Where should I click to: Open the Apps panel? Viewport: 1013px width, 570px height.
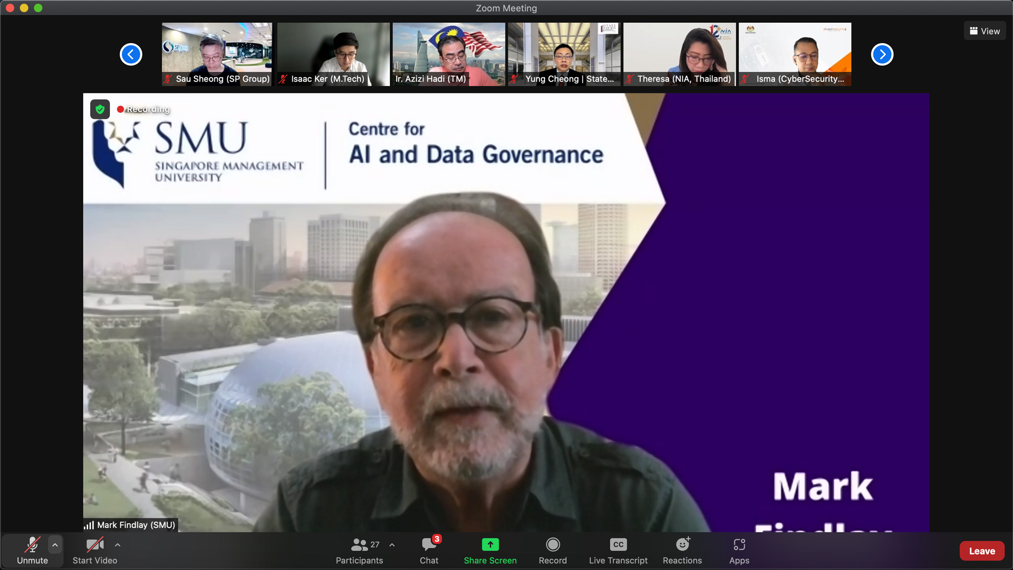click(739, 550)
